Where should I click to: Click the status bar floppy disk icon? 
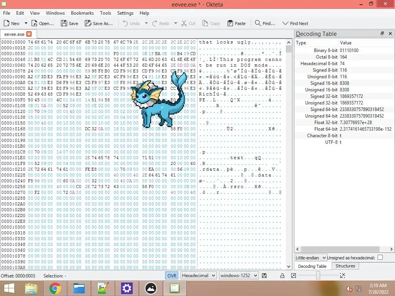click(x=264, y=276)
